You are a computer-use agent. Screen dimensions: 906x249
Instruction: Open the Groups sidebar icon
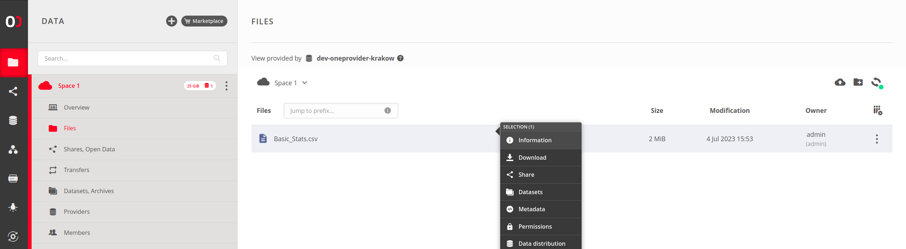point(13,150)
